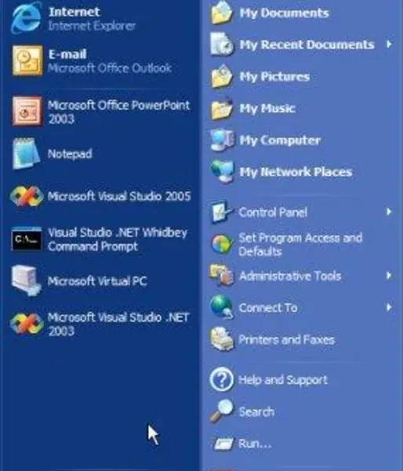The width and height of the screenshot is (403, 471).
Task: Click the My Network Places icon
Action: [222, 171]
